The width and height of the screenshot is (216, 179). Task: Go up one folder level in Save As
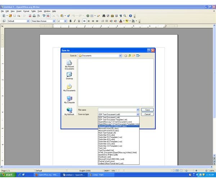coord(130,56)
